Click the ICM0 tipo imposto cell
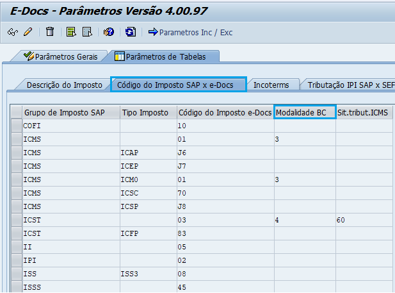This screenshot has height=293, width=395. click(149, 180)
